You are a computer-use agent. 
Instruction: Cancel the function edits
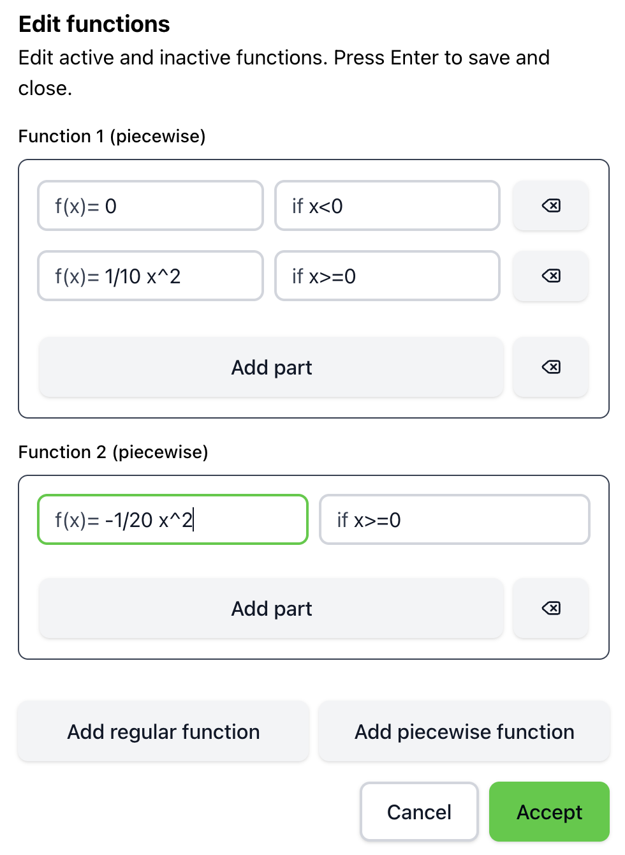(419, 812)
